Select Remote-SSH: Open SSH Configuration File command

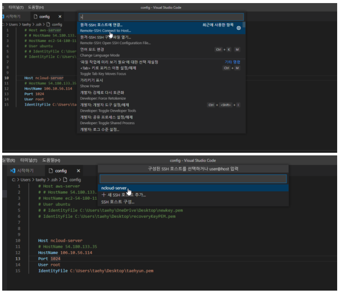coord(161,40)
